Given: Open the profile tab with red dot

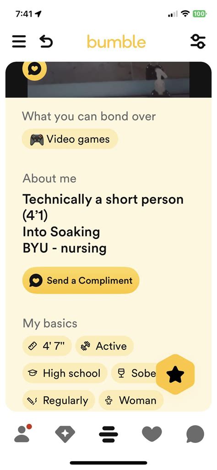Looking at the screenshot, I should pyautogui.click(x=22, y=433).
